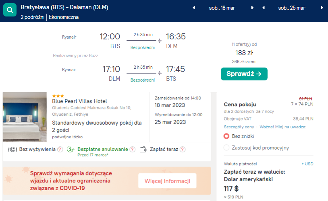Select Zastosuj kod promocyjny radio option
This screenshot has height=201, width=328.
[x=226, y=148]
